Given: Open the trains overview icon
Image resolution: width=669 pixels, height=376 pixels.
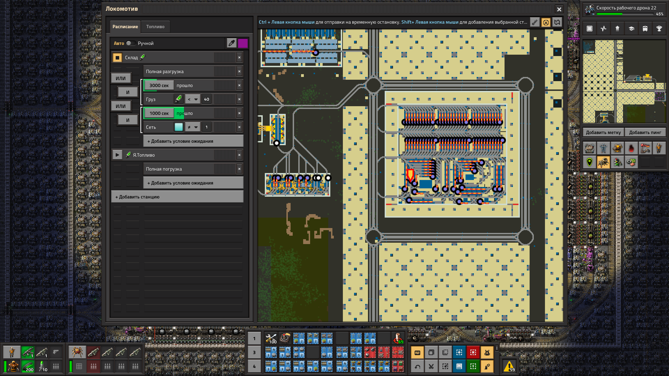Looking at the screenshot, I should click(x=645, y=29).
